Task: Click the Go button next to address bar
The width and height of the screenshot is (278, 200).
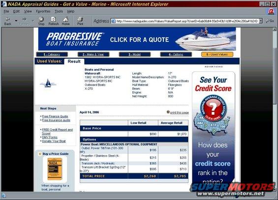Action: point(270,21)
